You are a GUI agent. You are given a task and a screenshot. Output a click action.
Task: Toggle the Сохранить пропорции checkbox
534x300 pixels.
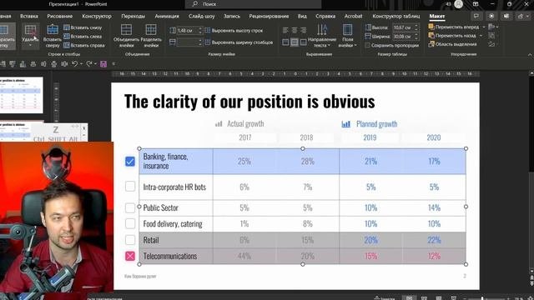click(x=367, y=45)
